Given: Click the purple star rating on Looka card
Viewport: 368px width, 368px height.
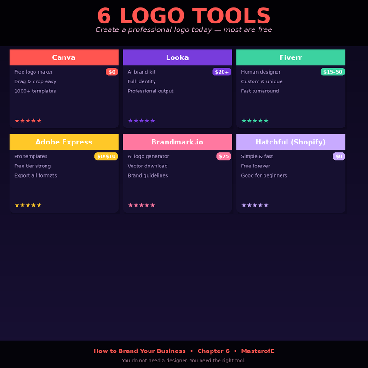Looking at the screenshot, I should [x=141, y=121].
